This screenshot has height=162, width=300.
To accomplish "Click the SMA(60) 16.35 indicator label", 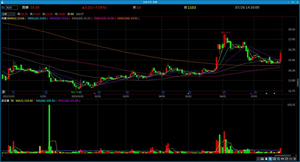I will tap(82, 19).
